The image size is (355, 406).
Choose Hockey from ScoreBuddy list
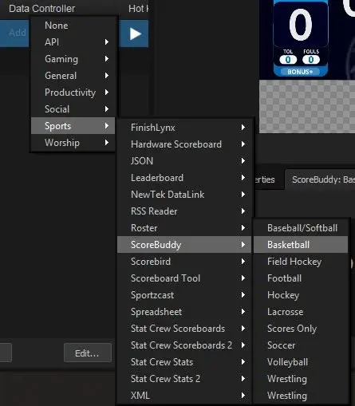(301, 295)
